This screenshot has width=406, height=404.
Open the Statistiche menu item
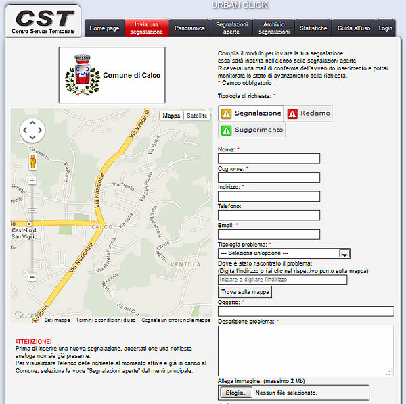coord(313,28)
